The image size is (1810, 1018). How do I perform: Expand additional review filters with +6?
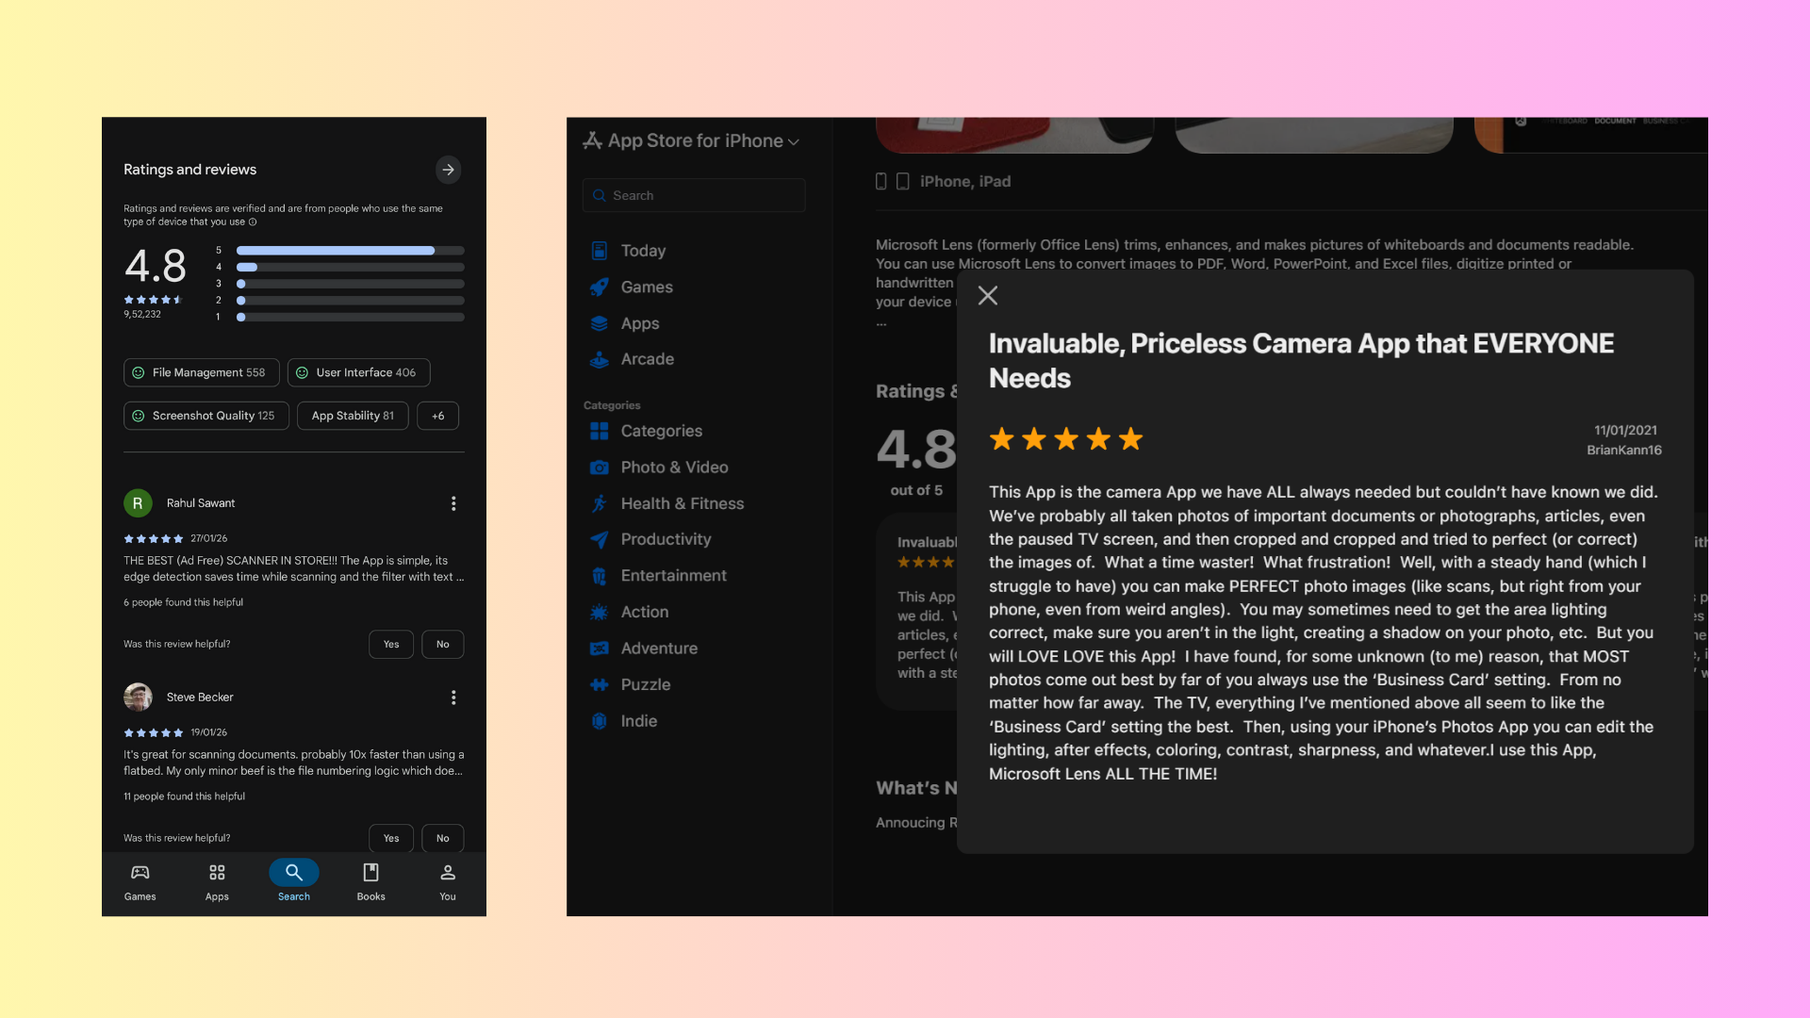coord(437,416)
